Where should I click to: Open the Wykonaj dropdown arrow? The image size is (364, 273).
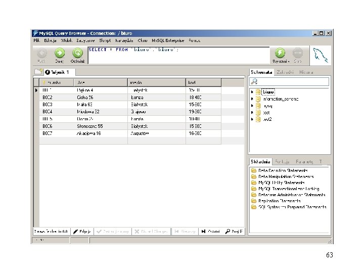(x=289, y=62)
